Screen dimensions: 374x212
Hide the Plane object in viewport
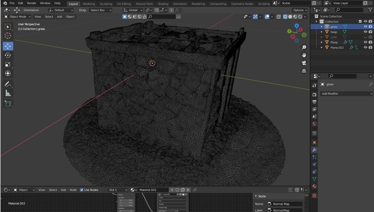365,42
